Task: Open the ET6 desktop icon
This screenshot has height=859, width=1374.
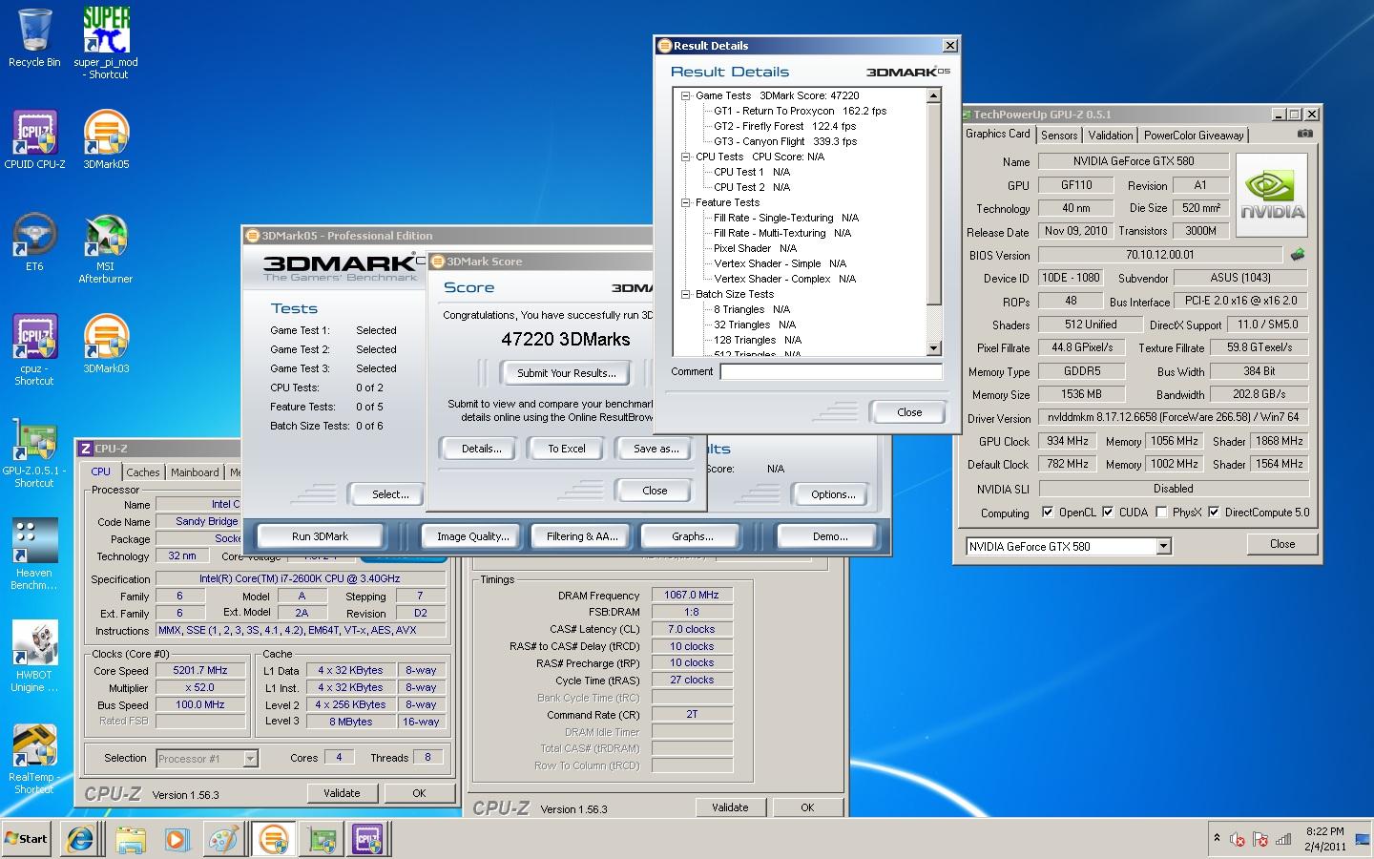Action: click(34, 242)
